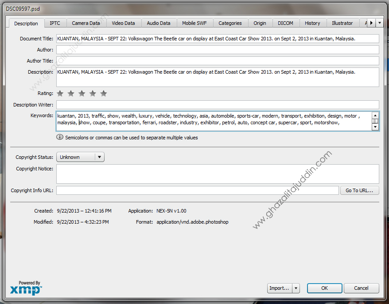The height and width of the screenshot is (304, 389).
Task: Click the Import... button
Action: [x=280, y=288]
